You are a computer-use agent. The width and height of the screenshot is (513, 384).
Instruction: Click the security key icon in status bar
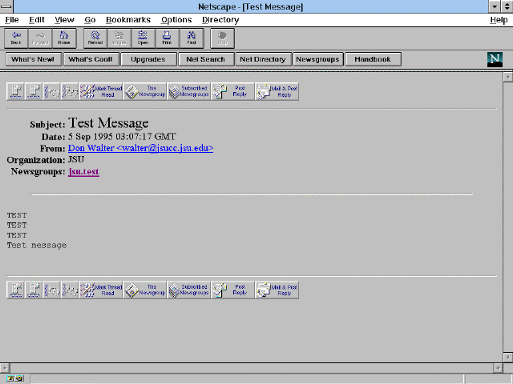15,378
